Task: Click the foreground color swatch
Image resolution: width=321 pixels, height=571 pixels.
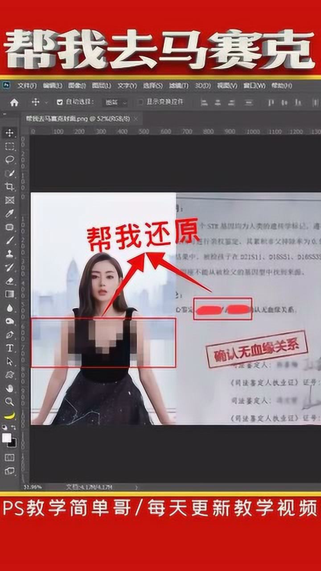Action: tap(7, 438)
